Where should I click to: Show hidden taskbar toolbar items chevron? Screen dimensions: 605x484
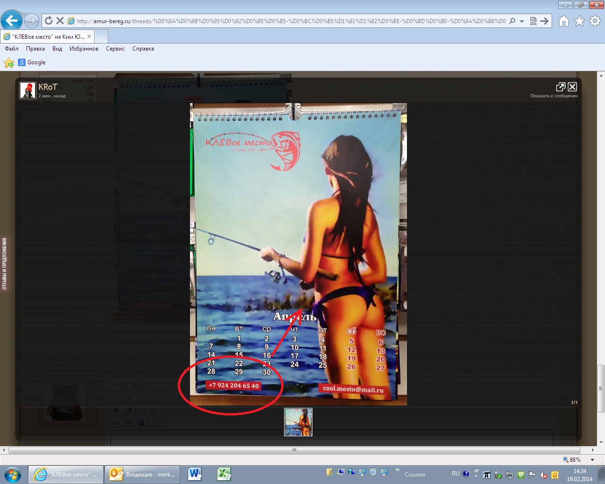pyautogui.click(x=397, y=470)
